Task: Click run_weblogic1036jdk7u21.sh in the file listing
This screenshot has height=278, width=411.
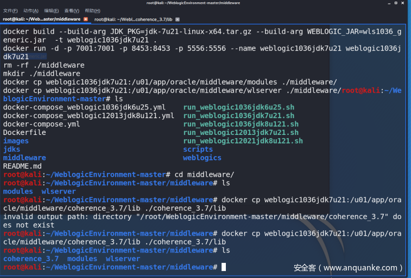Action: [x=238, y=115]
